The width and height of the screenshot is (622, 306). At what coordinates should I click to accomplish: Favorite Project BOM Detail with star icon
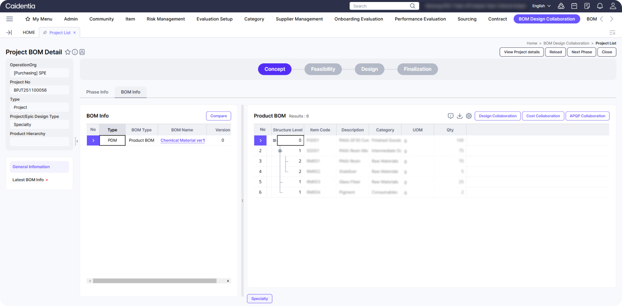coord(68,52)
